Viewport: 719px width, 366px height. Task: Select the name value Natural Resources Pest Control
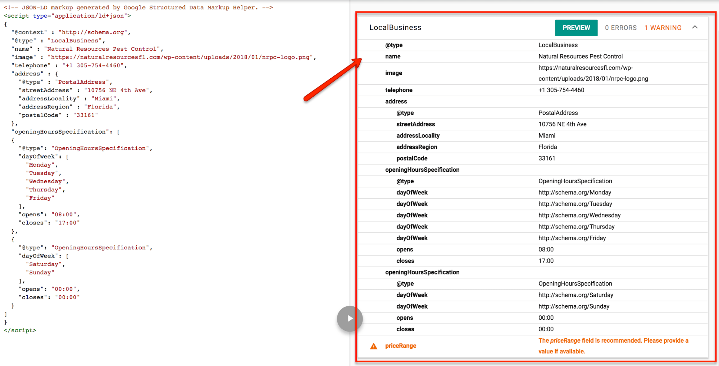point(581,56)
